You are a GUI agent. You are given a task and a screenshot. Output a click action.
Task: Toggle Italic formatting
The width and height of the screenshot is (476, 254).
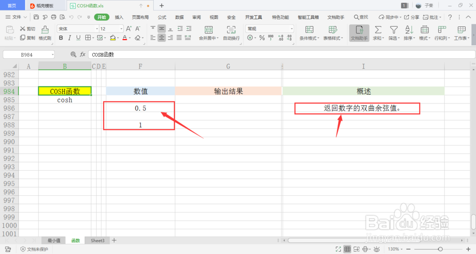69,38
